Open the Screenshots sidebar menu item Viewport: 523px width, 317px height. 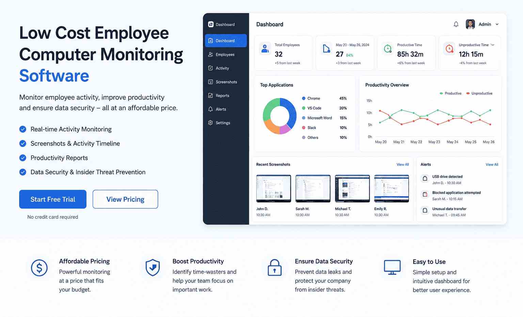[x=226, y=81]
